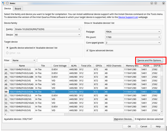Expand the Core speed grade dropdown
Image resolution: width=167 pixels, height=131 pixels.
[133, 43]
